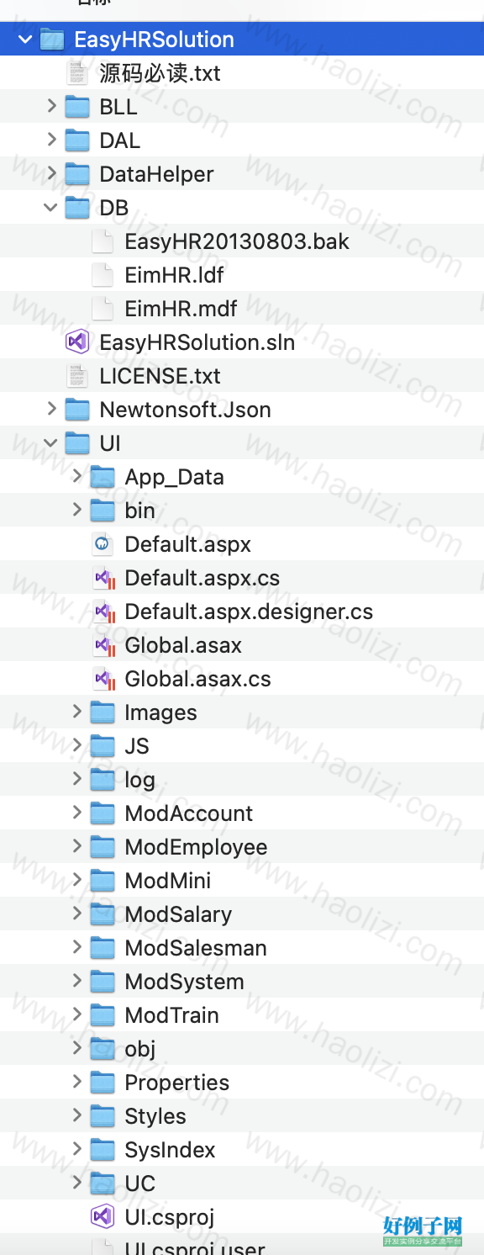The height and width of the screenshot is (1255, 484).
Task: Select the Global.asax file name
Action: click(x=183, y=645)
